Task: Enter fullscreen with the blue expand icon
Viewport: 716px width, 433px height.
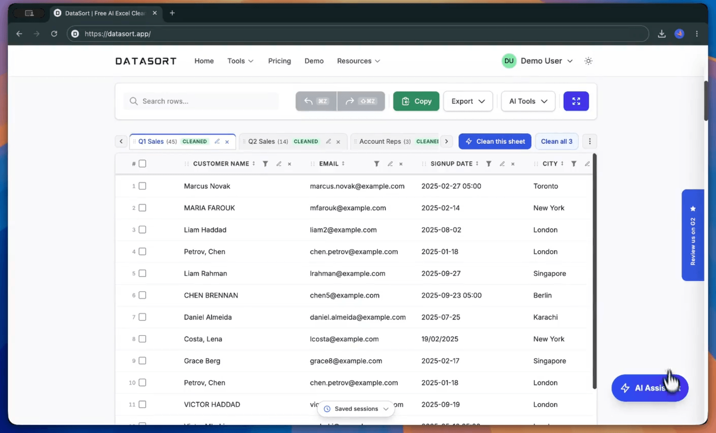Action: click(x=576, y=101)
